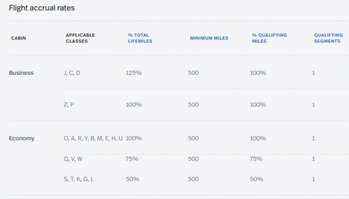Click the '% QUALIFYING MILES' column header
Screen dimensions: 349x199
click(x=269, y=38)
